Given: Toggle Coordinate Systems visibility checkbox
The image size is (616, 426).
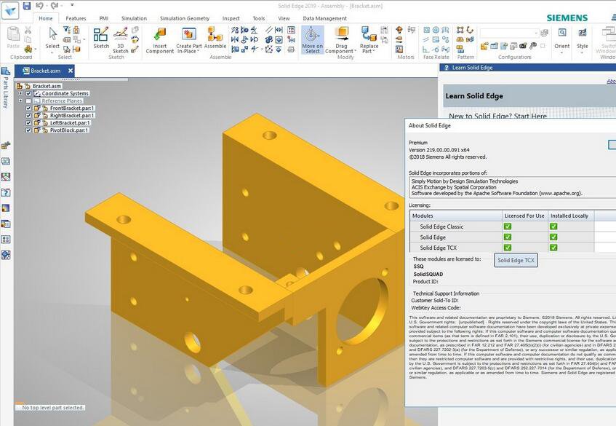Looking at the screenshot, I should pyautogui.click(x=28, y=94).
